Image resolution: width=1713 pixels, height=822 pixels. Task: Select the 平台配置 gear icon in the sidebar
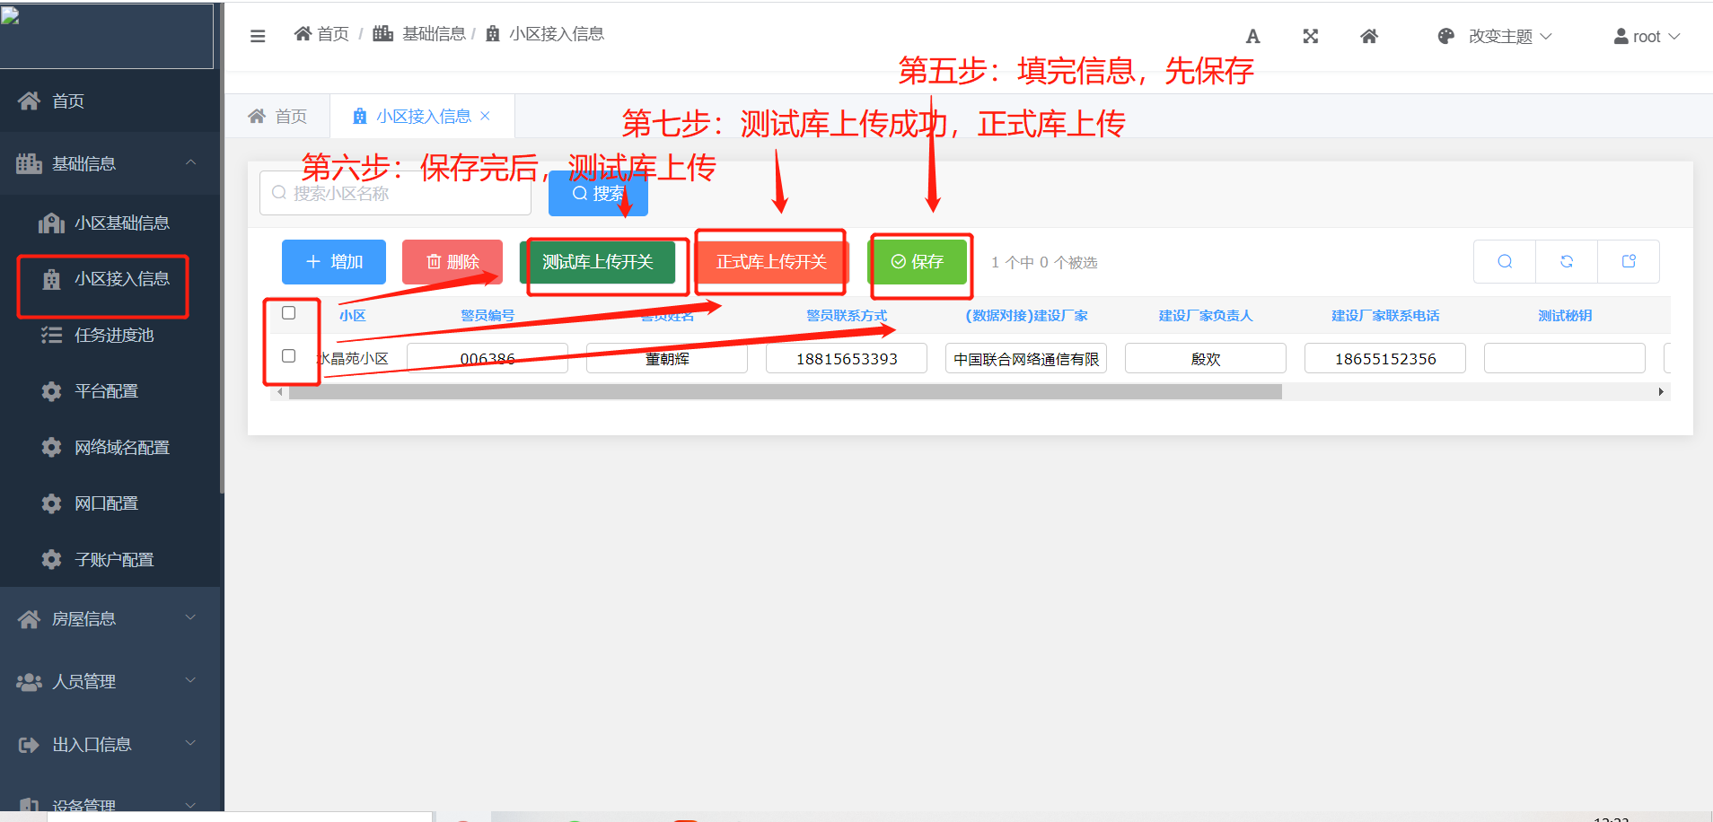pos(51,391)
